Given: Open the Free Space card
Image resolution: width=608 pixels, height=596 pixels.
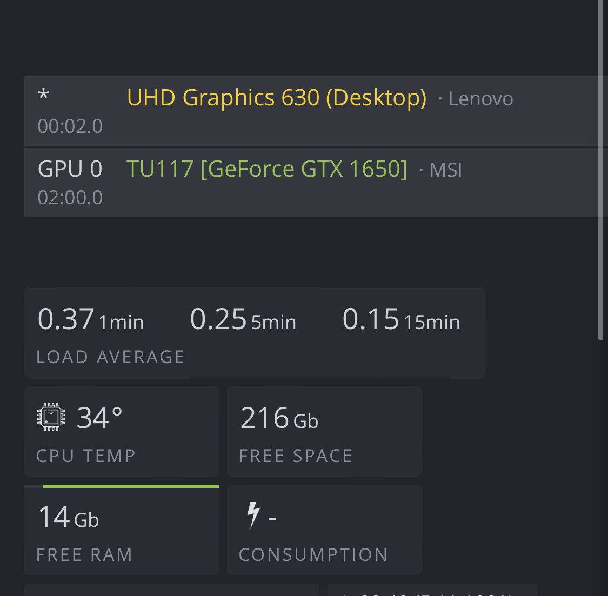Looking at the screenshot, I should click(324, 431).
